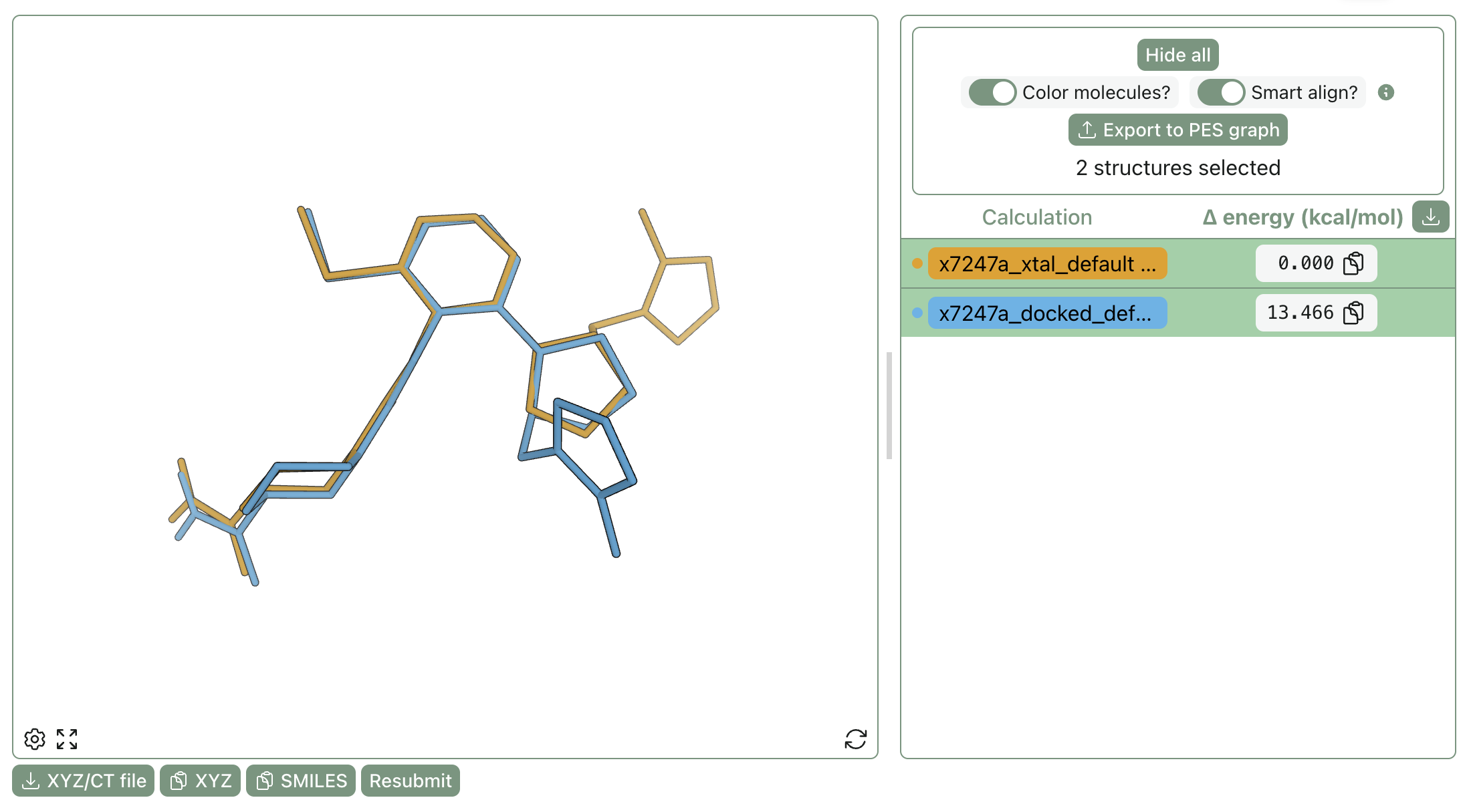Click Δ energy (kcal/mol) column header
This screenshot has height=810, width=1467.
1303,217
